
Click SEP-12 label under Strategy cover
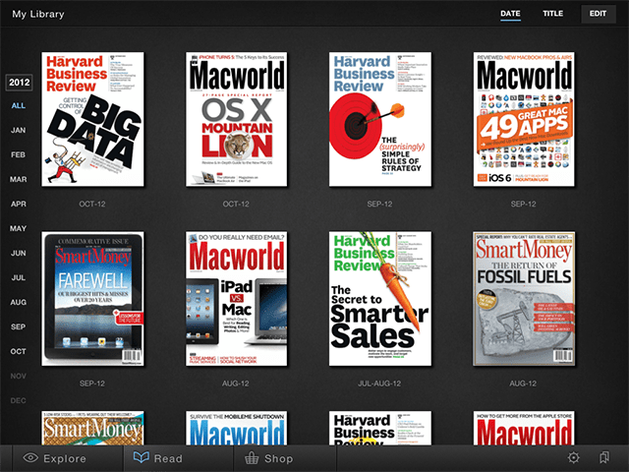[x=379, y=204]
